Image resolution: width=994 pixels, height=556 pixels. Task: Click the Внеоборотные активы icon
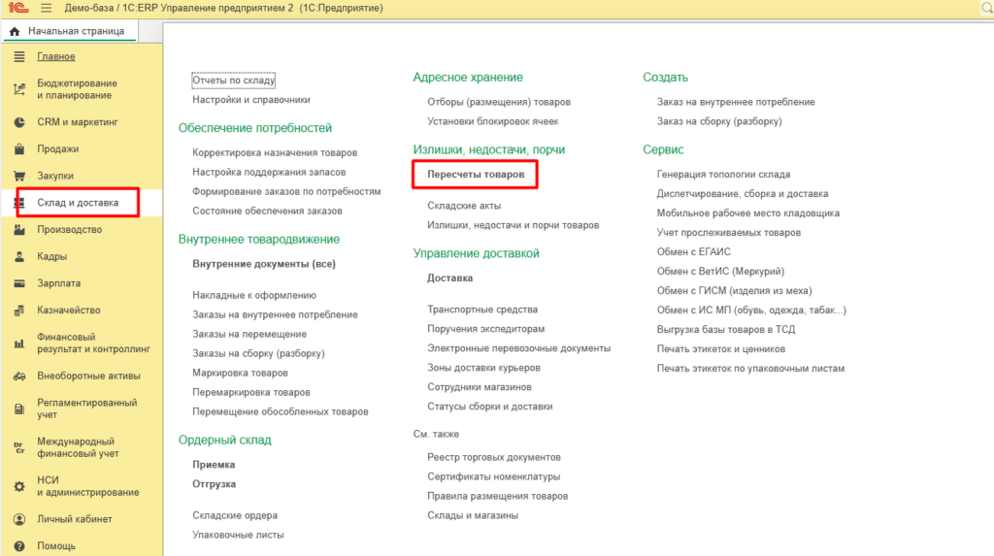click(19, 376)
